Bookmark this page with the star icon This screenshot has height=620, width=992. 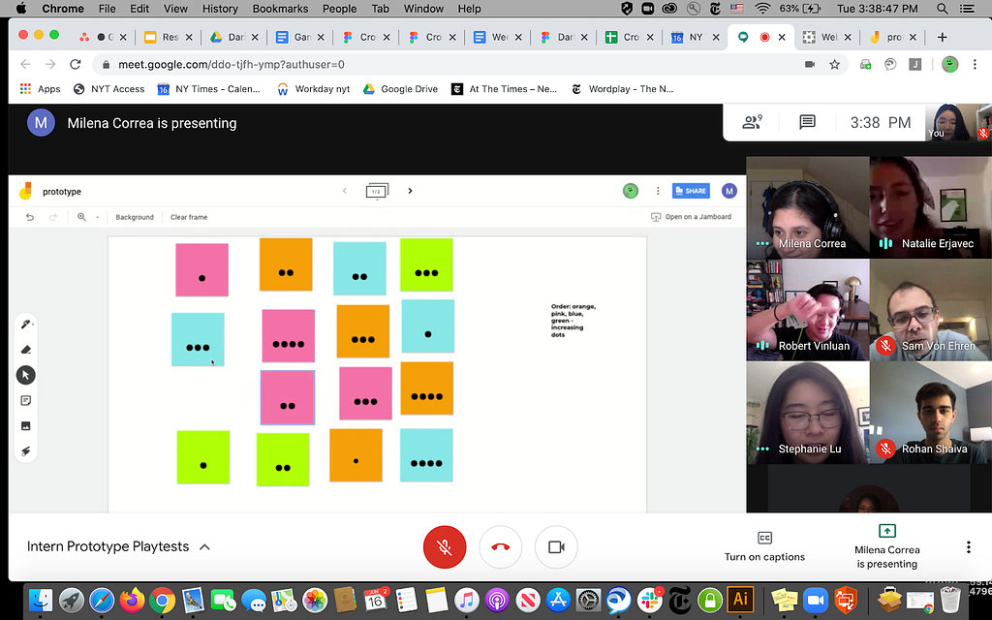(834, 64)
